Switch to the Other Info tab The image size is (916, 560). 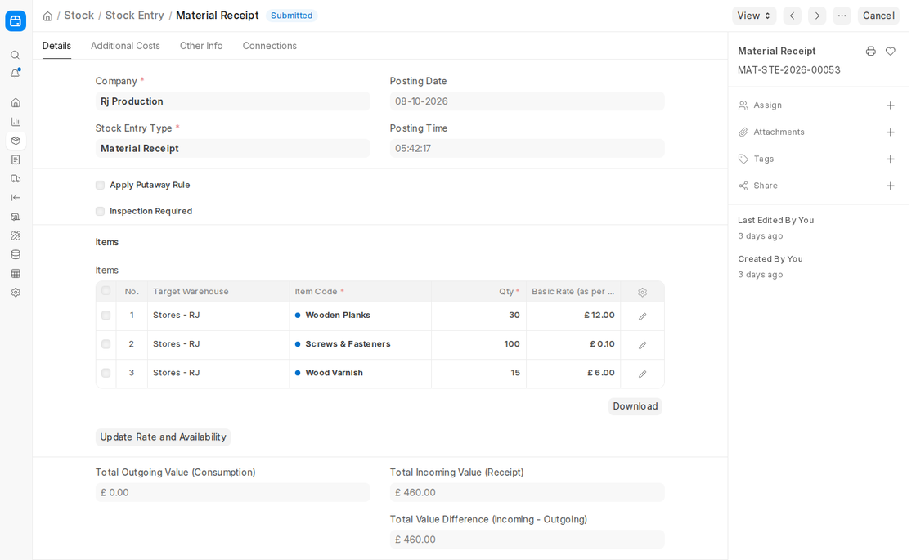(x=201, y=46)
